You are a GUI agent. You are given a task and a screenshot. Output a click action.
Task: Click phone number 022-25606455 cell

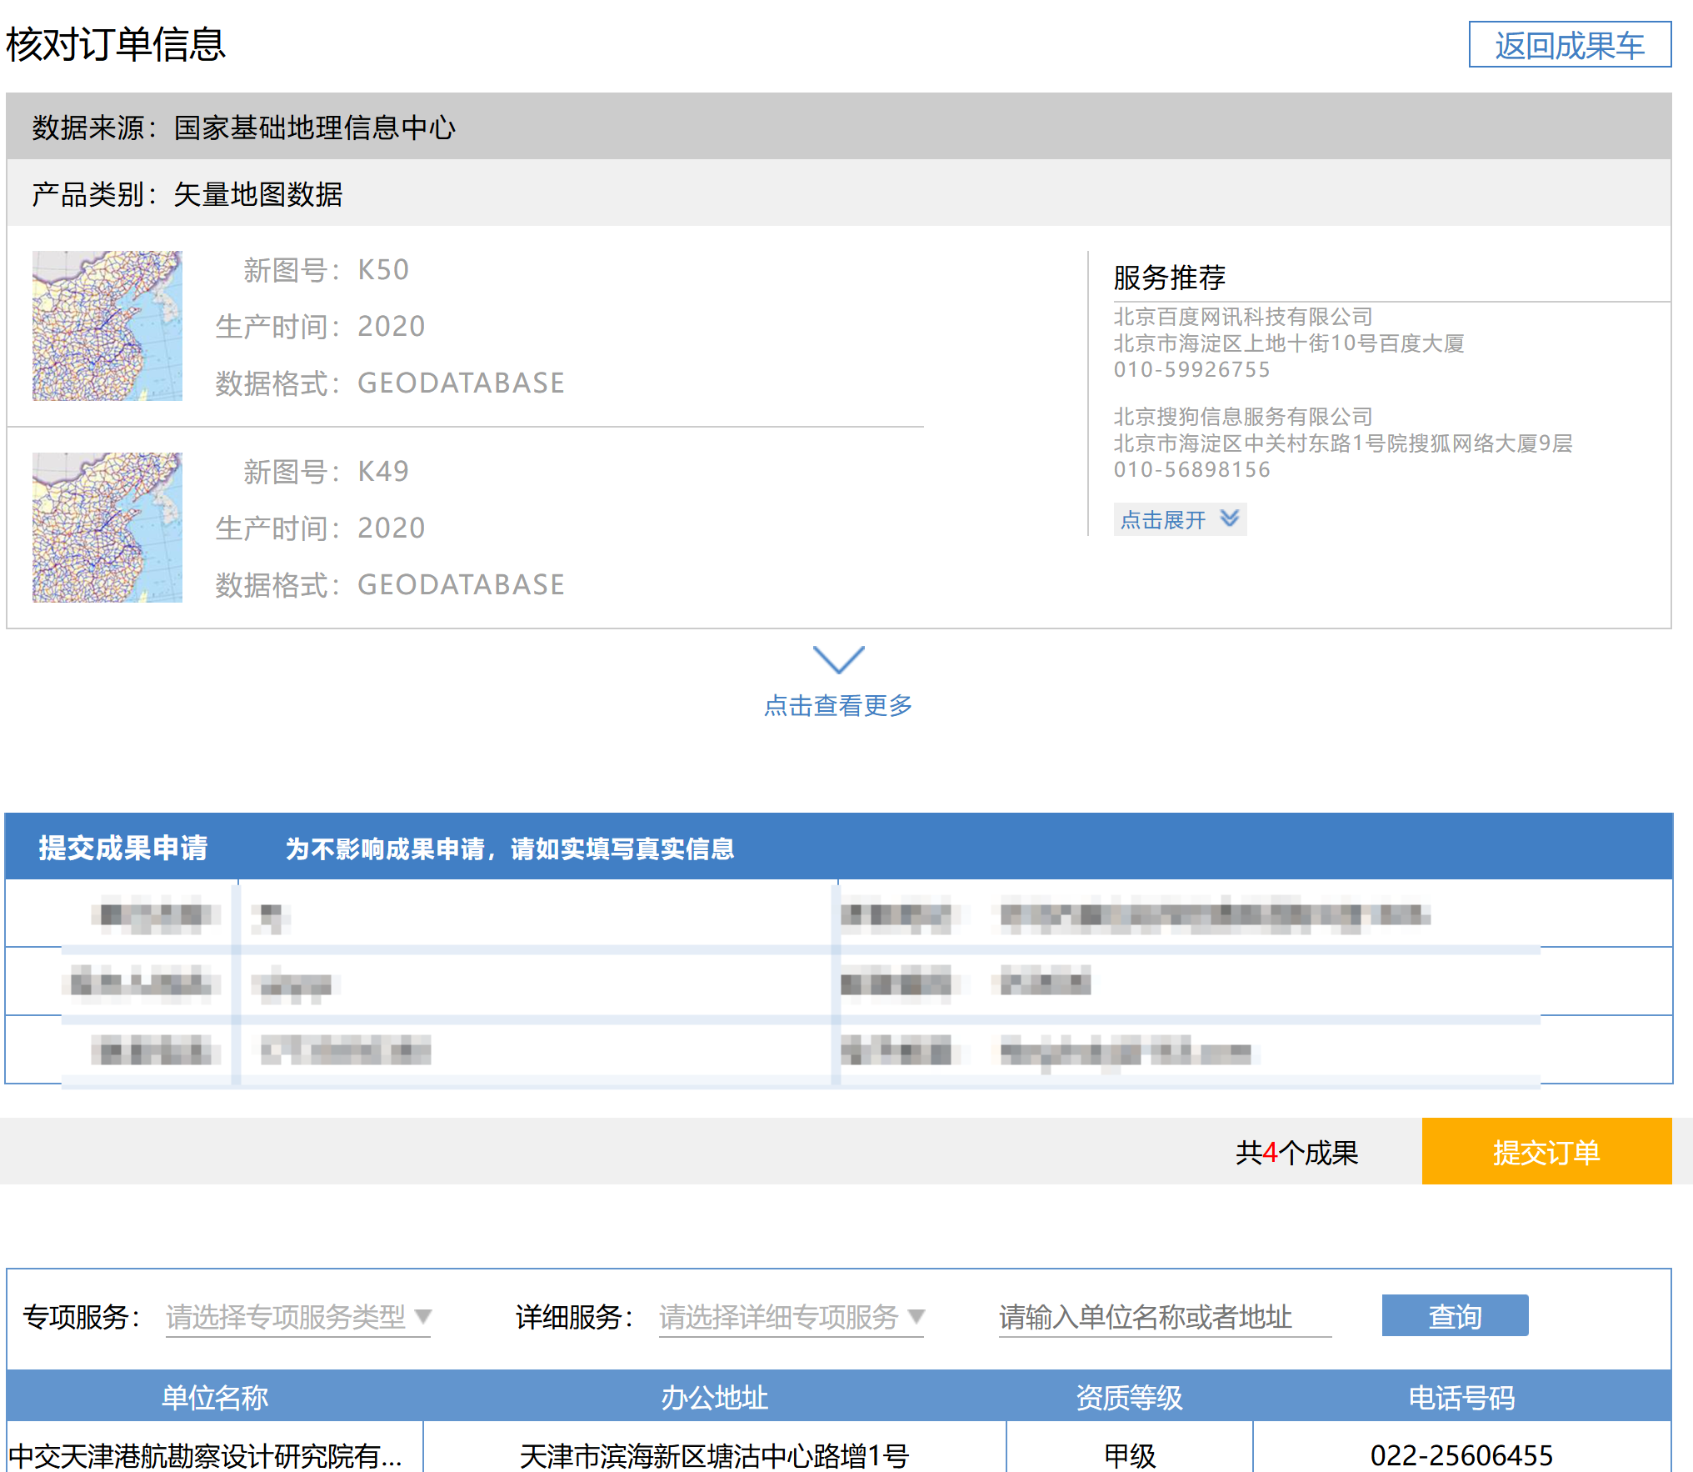pyautogui.click(x=1461, y=1455)
